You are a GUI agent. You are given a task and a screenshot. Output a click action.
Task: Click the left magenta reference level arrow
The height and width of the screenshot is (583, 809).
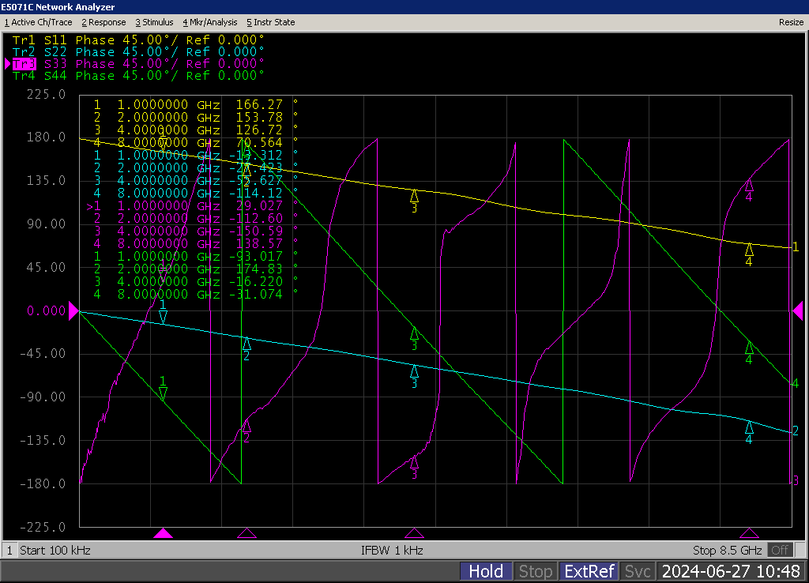pyautogui.click(x=74, y=311)
